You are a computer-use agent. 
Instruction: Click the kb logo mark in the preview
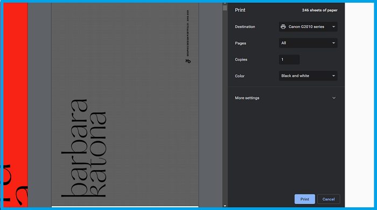coord(188,61)
